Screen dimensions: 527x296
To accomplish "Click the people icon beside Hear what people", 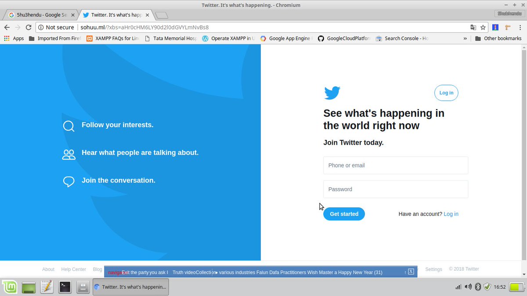I will click(69, 154).
